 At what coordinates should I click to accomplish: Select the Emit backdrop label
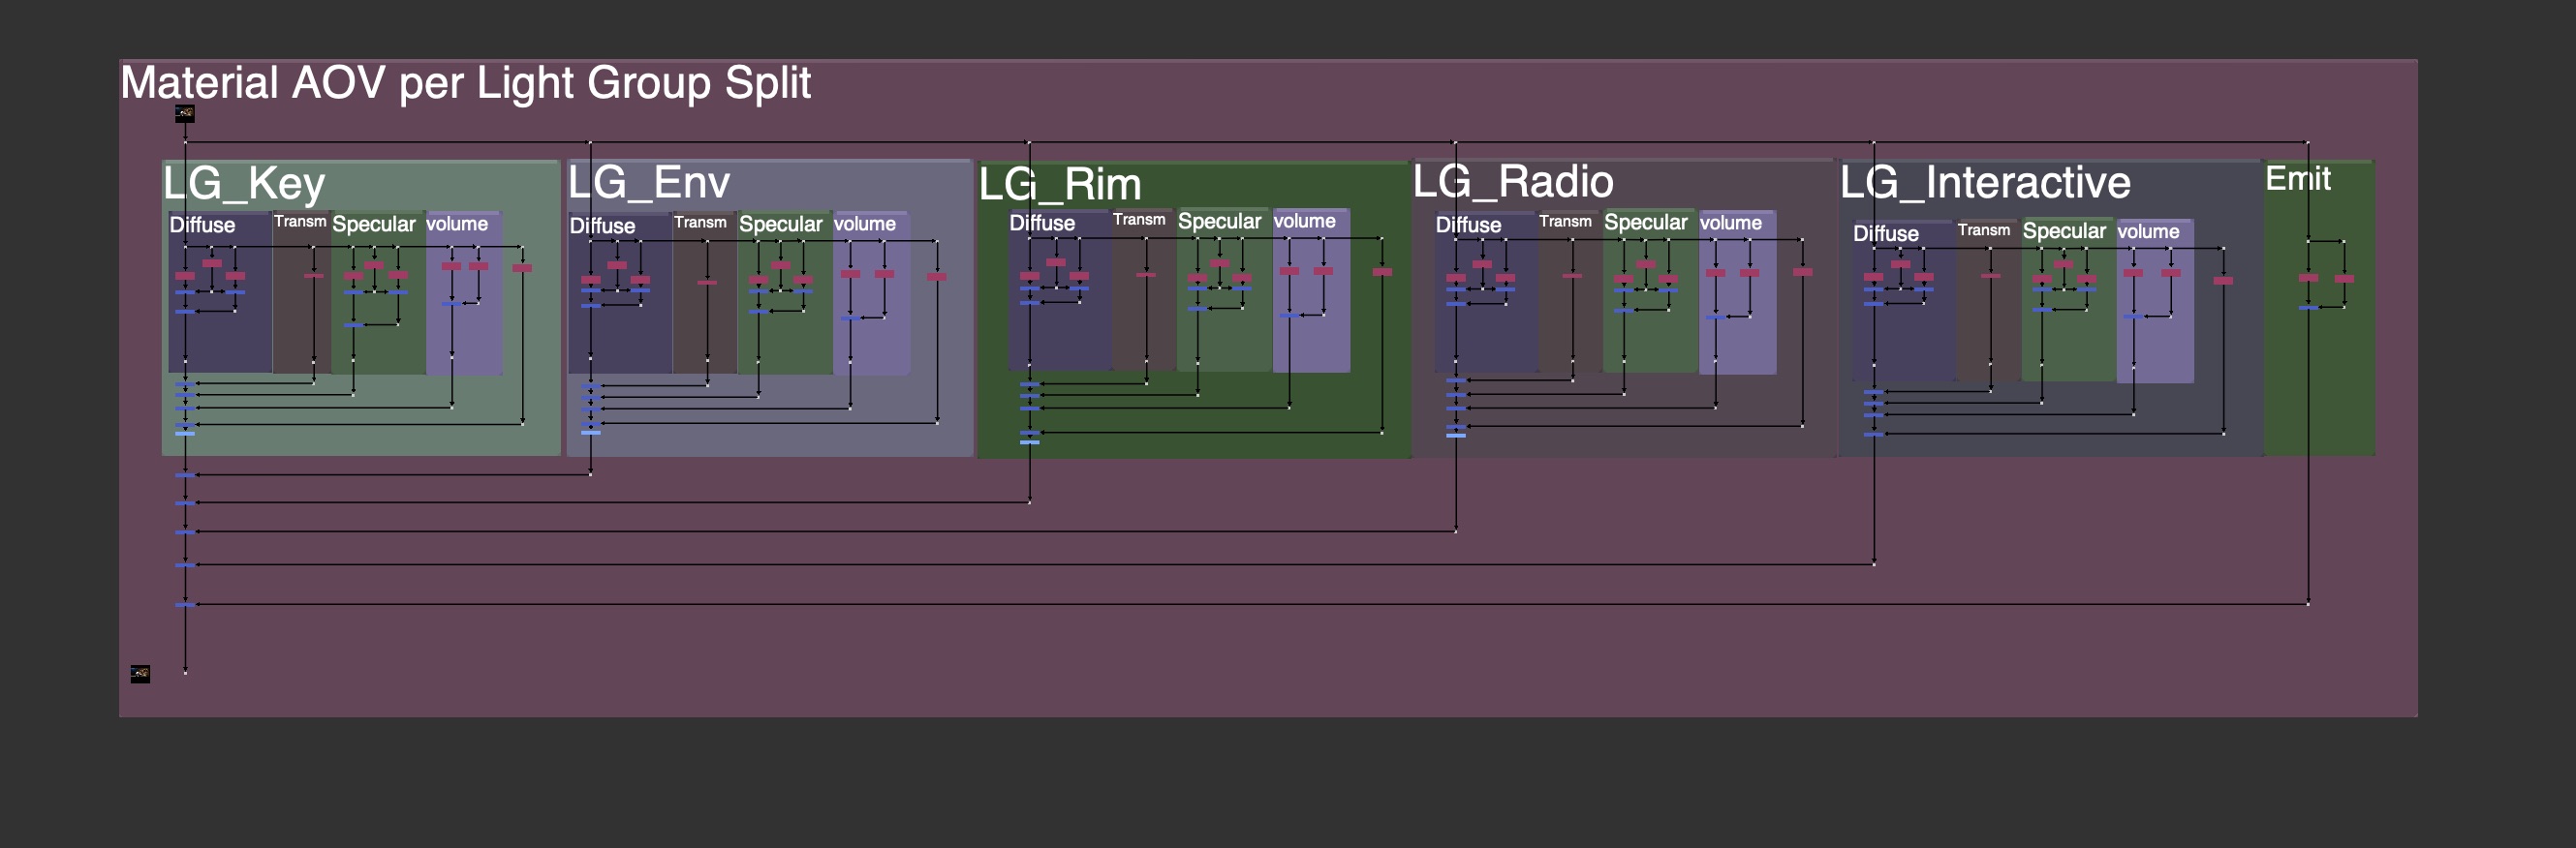point(2297,179)
